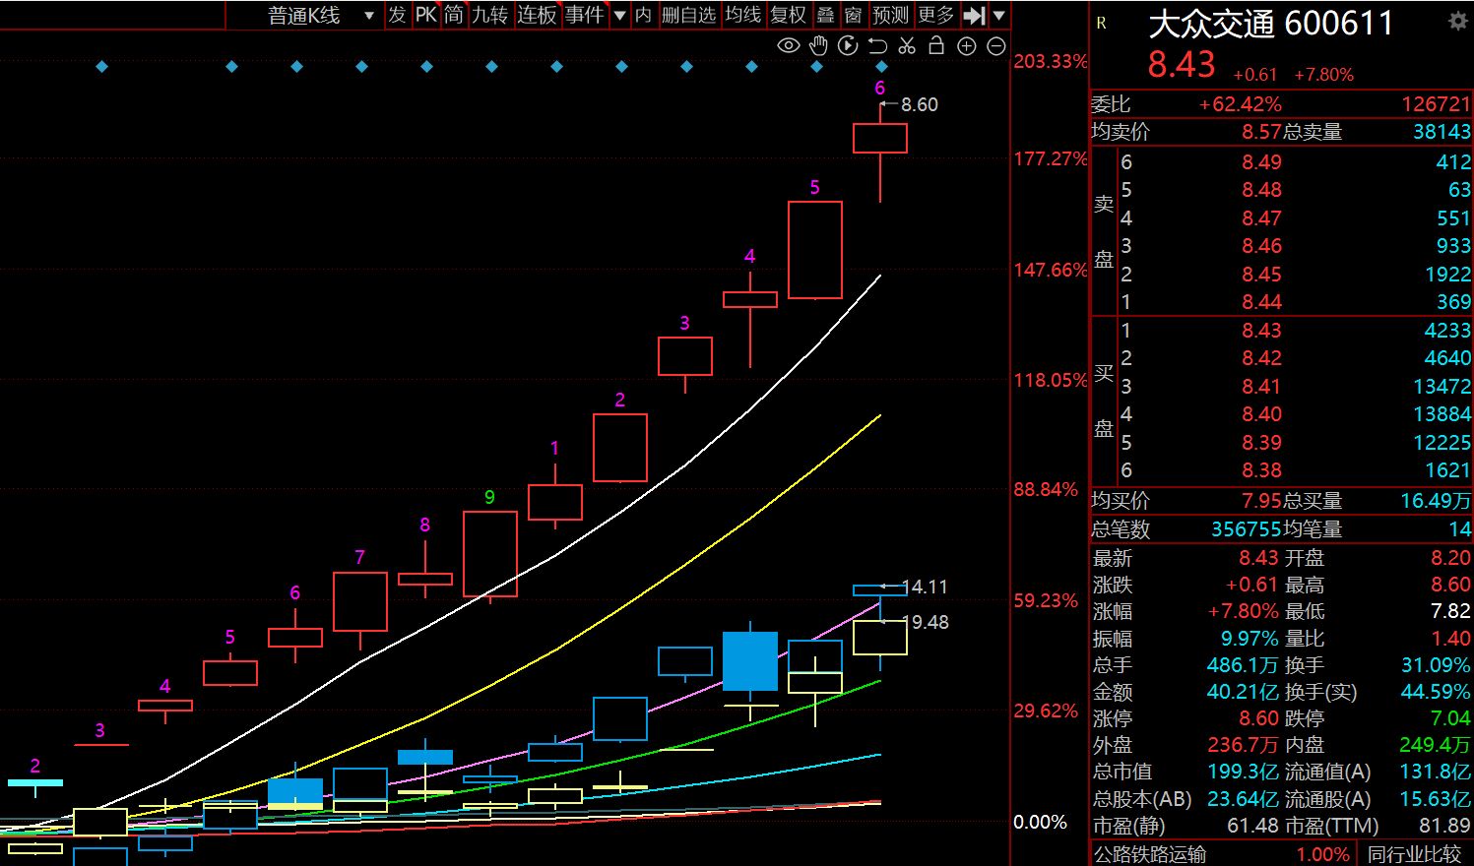This screenshot has width=1474, height=866.
Task: Click the 均买价 7.95 value
Action: click(1261, 501)
